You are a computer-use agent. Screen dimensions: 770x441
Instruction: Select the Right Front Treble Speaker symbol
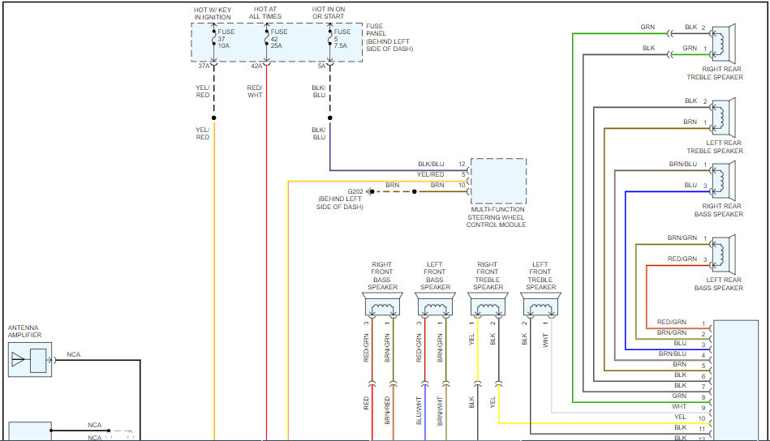coord(488,304)
